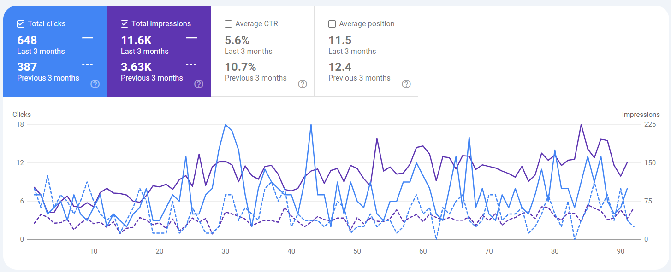Image resolution: width=671 pixels, height=272 pixels.
Task: Click the 11.6K total impressions value
Action: click(x=136, y=41)
